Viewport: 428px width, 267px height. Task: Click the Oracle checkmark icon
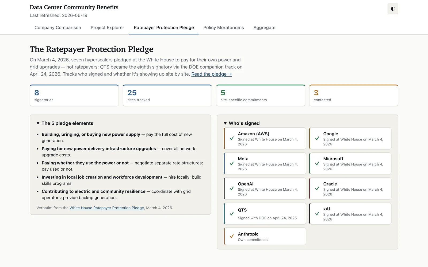[x=317, y=189]
